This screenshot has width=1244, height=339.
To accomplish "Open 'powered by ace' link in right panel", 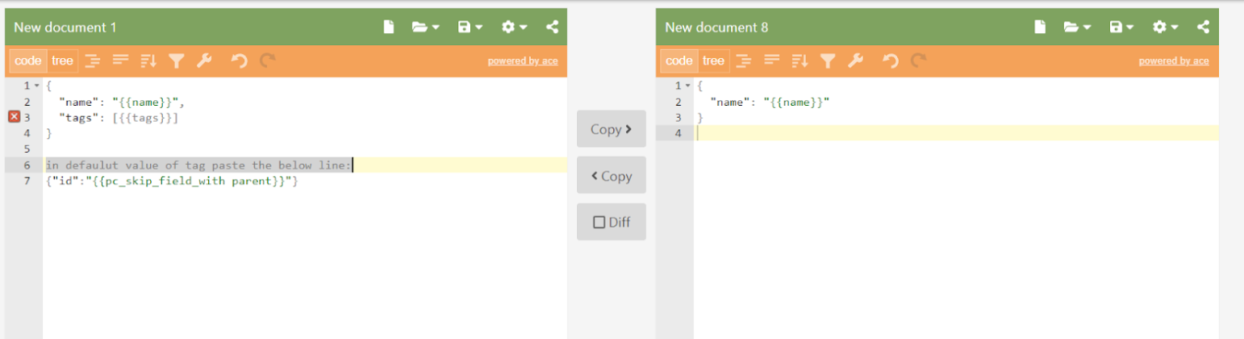I will (x=1173, y=61).
